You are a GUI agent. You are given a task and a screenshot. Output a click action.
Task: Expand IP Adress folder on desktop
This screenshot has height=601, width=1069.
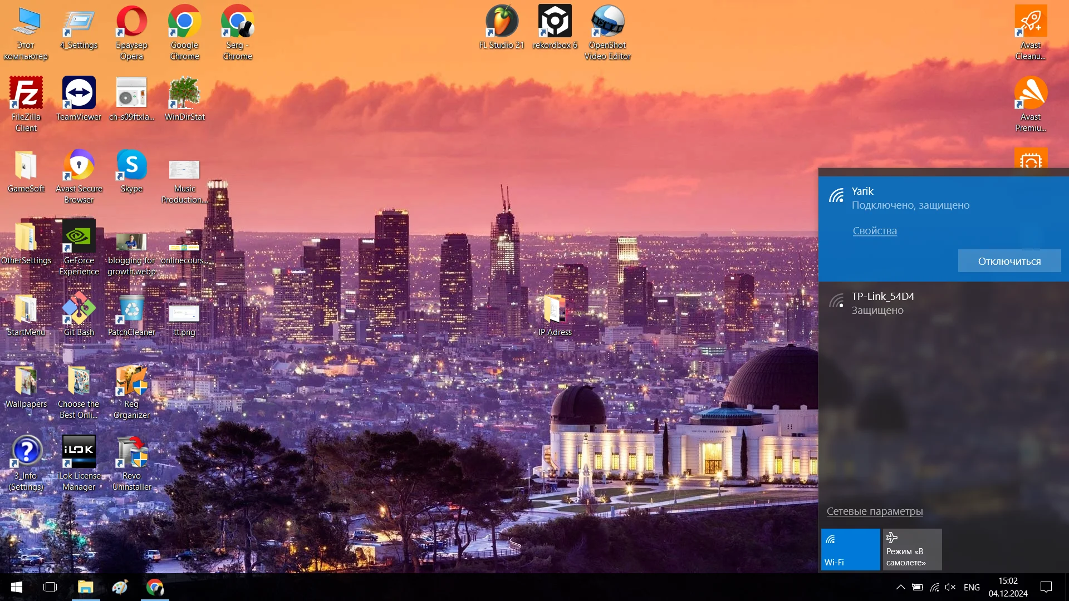[556, 311]
